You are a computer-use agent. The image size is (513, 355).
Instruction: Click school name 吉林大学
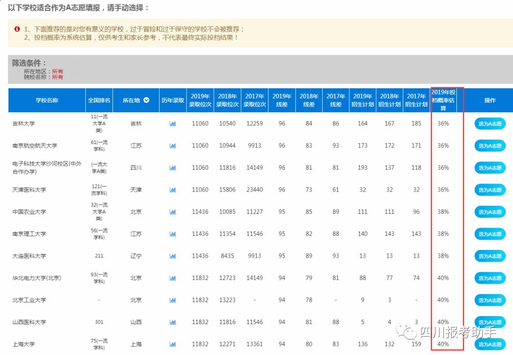[24, 124]
